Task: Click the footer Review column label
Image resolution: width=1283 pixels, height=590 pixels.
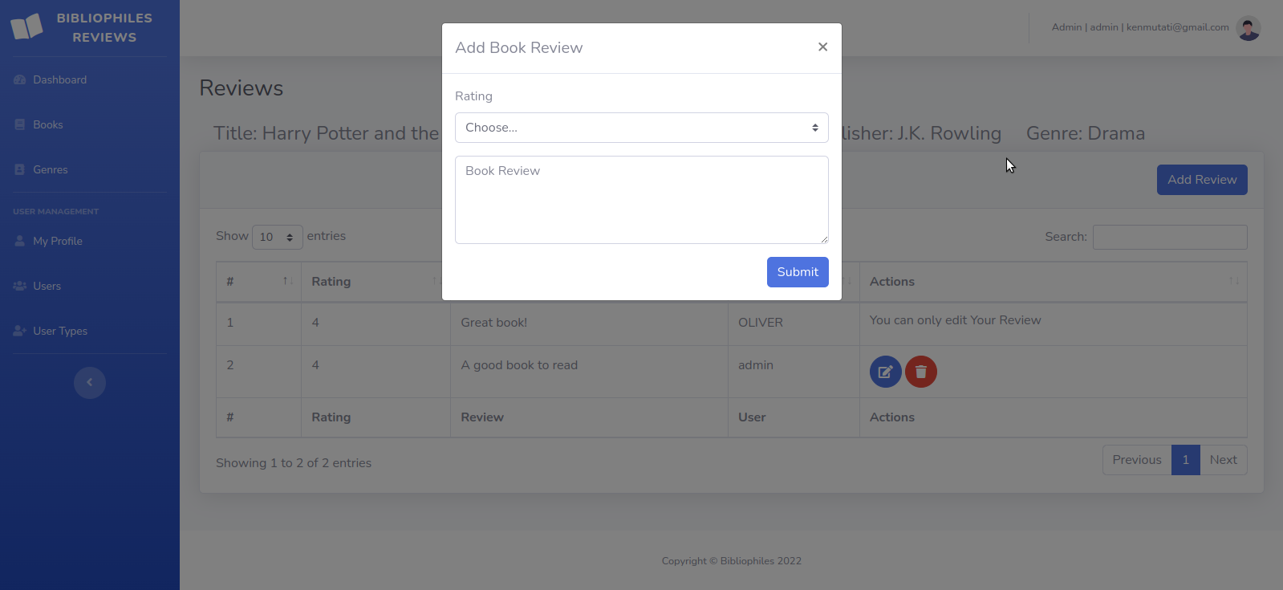Action: point(482,417)
